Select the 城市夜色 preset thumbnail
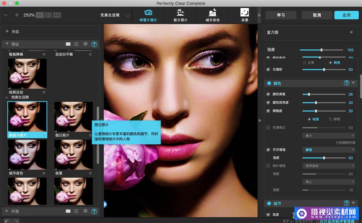 pyautogui.click(x=27, y=155)
